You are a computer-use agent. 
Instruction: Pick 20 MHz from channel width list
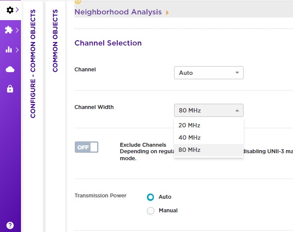pos(189,125)
